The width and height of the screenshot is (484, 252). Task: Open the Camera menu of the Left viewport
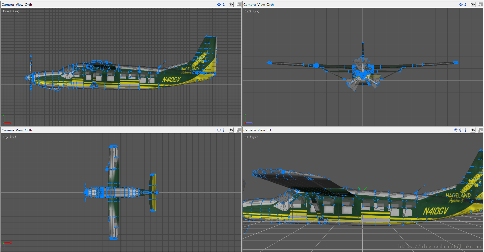249,4
